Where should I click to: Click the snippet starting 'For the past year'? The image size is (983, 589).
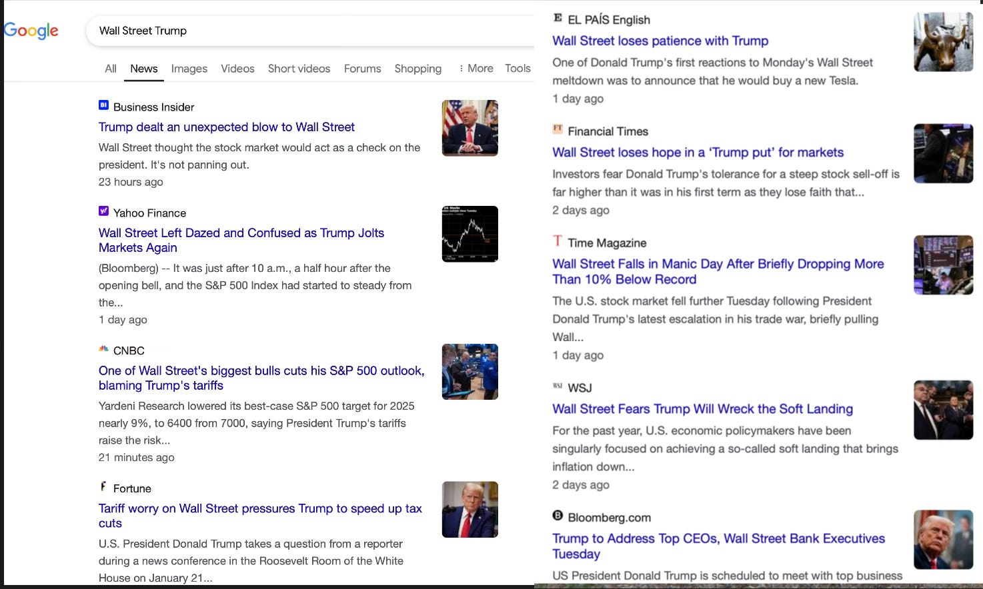tap(725, 448)
